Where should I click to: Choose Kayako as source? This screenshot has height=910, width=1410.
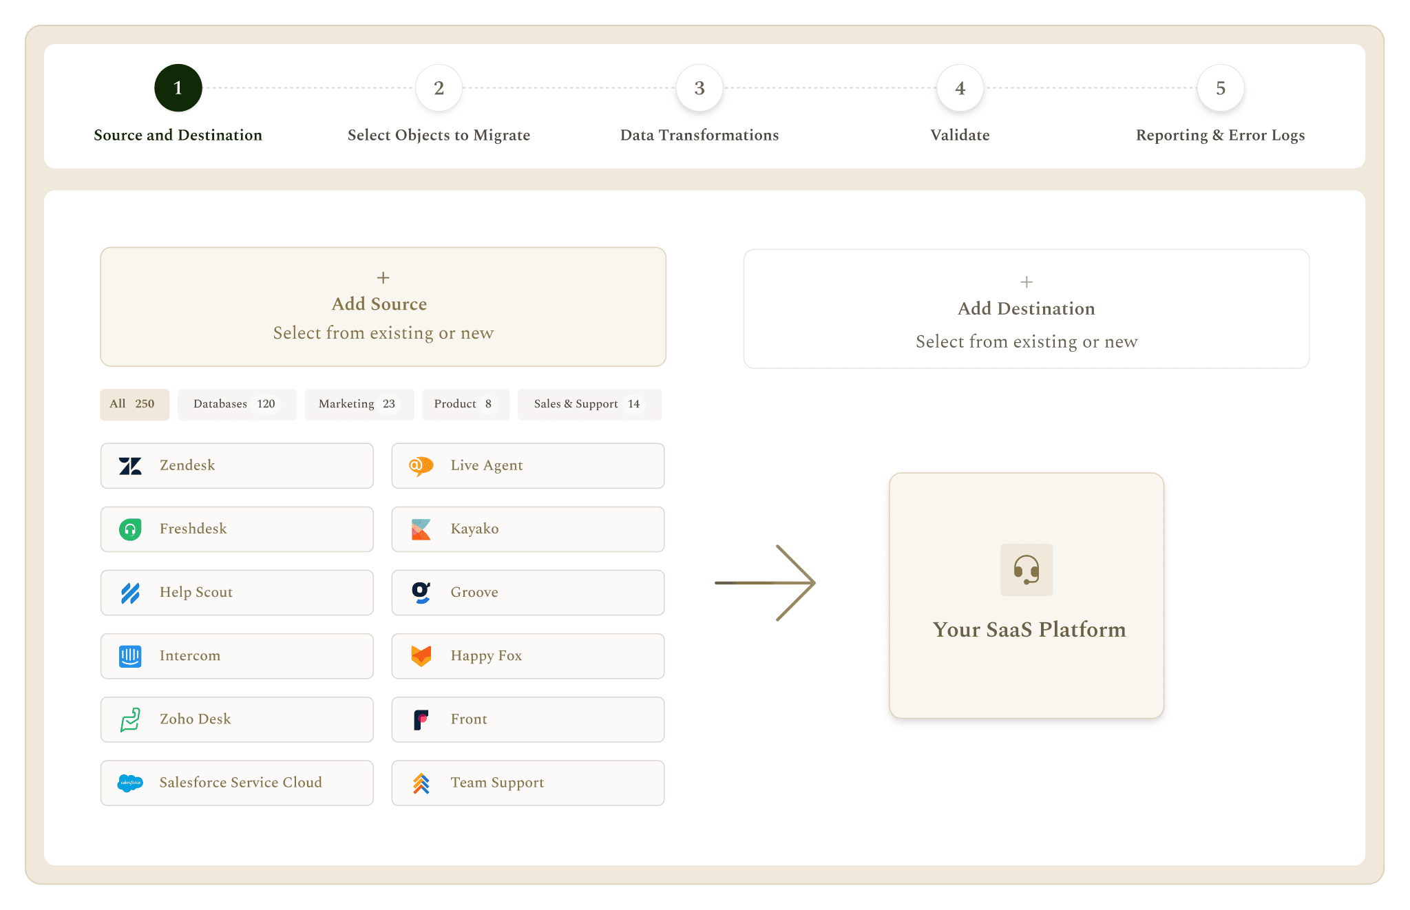(528, 529)
